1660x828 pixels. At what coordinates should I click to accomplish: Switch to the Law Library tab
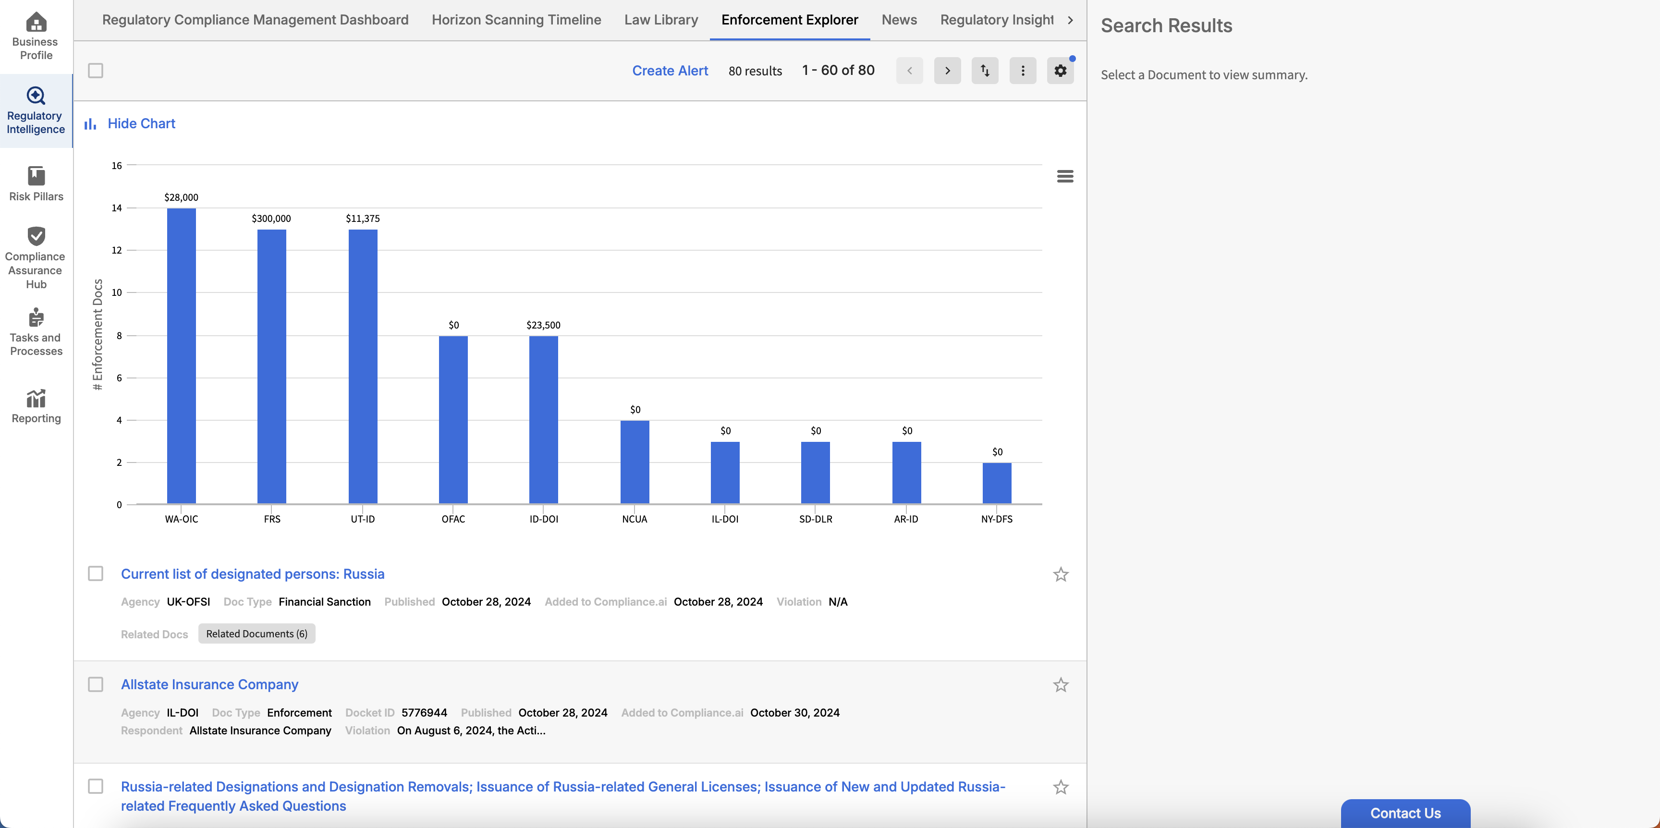coord(660,20)
